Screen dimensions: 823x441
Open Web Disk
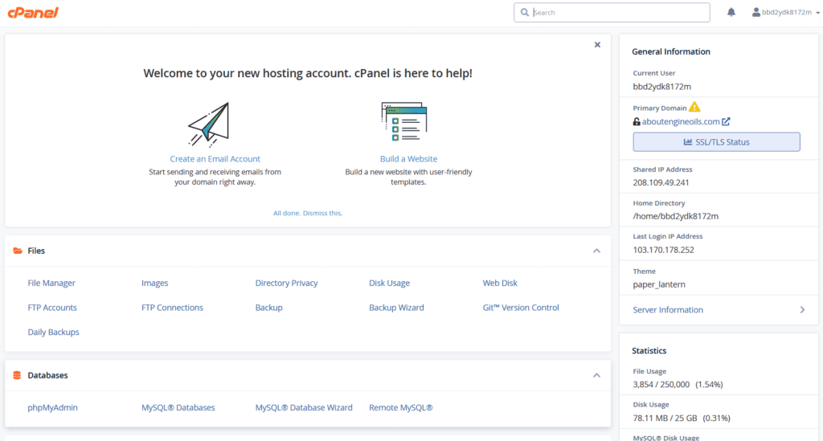(x=500, y=284)
